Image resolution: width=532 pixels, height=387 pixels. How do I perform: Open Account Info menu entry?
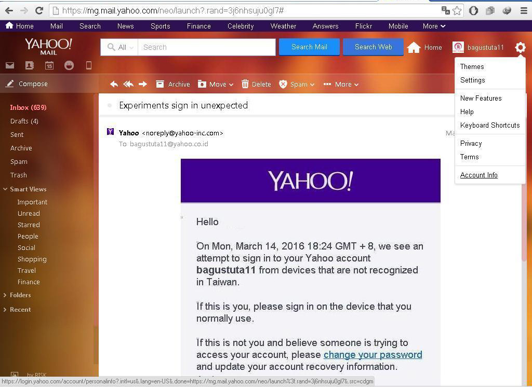point(478,175)
